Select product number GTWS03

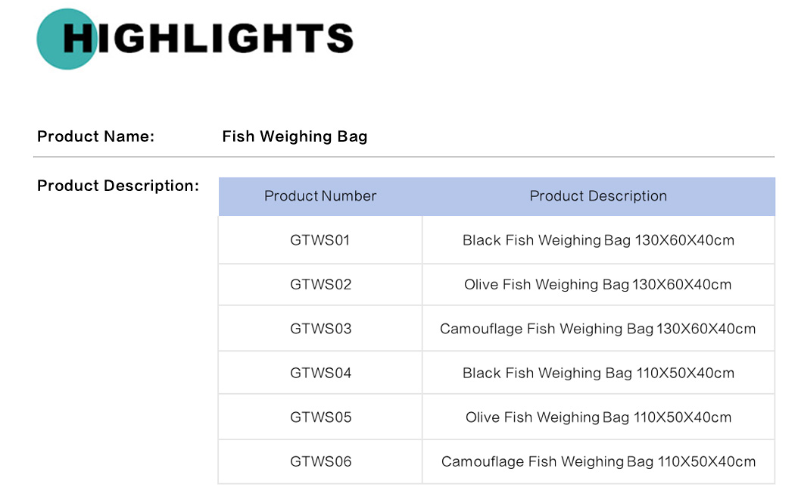(x=320, y=329)
